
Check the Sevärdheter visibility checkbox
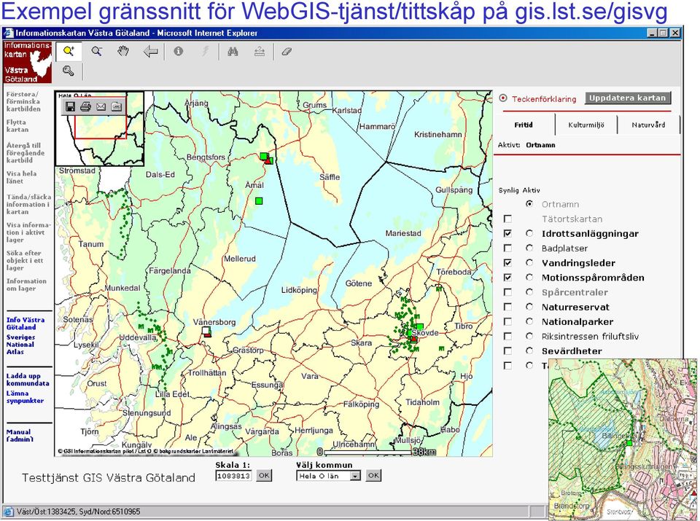pyautogui.click(x=507, y=351)
